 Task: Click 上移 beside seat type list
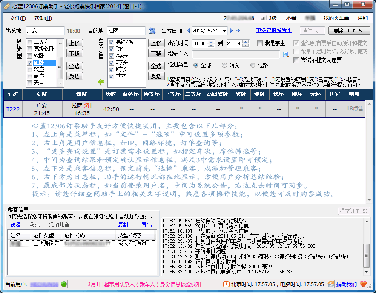coord(75,43)
